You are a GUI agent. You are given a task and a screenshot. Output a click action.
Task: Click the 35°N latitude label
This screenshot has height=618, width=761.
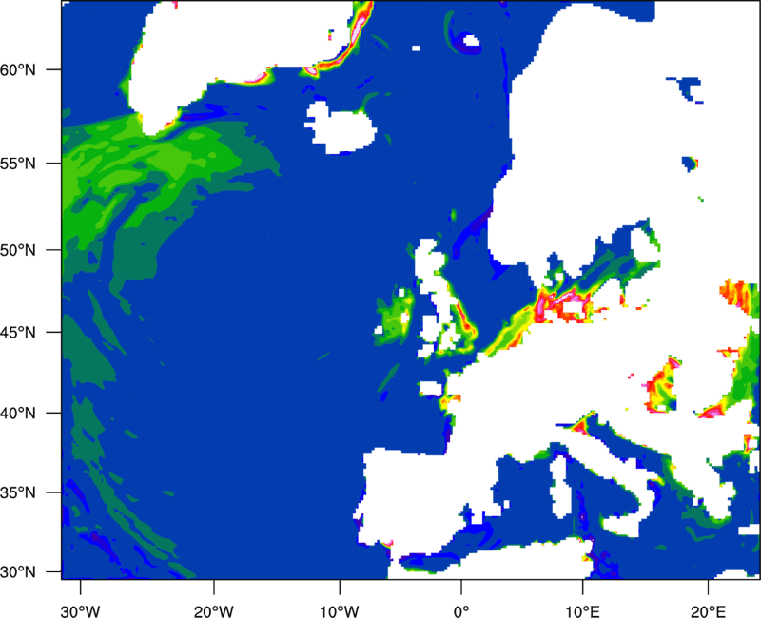(x=18, y=492)
